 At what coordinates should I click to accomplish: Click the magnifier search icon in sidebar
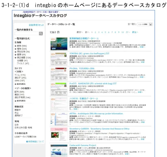(41, 34)
